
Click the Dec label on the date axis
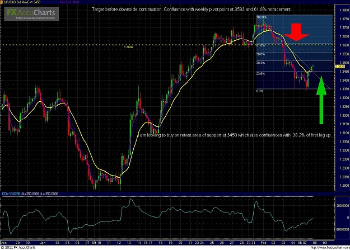click(3, 243)
